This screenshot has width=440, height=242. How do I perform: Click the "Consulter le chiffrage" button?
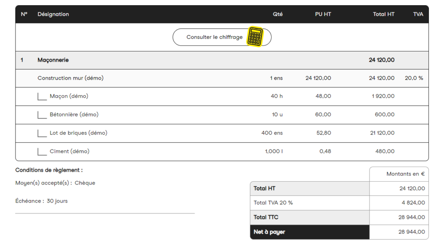(x=214, y=37)
